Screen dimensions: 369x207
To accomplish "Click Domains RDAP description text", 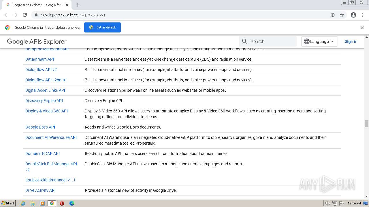I will click(x=157, y=154).
